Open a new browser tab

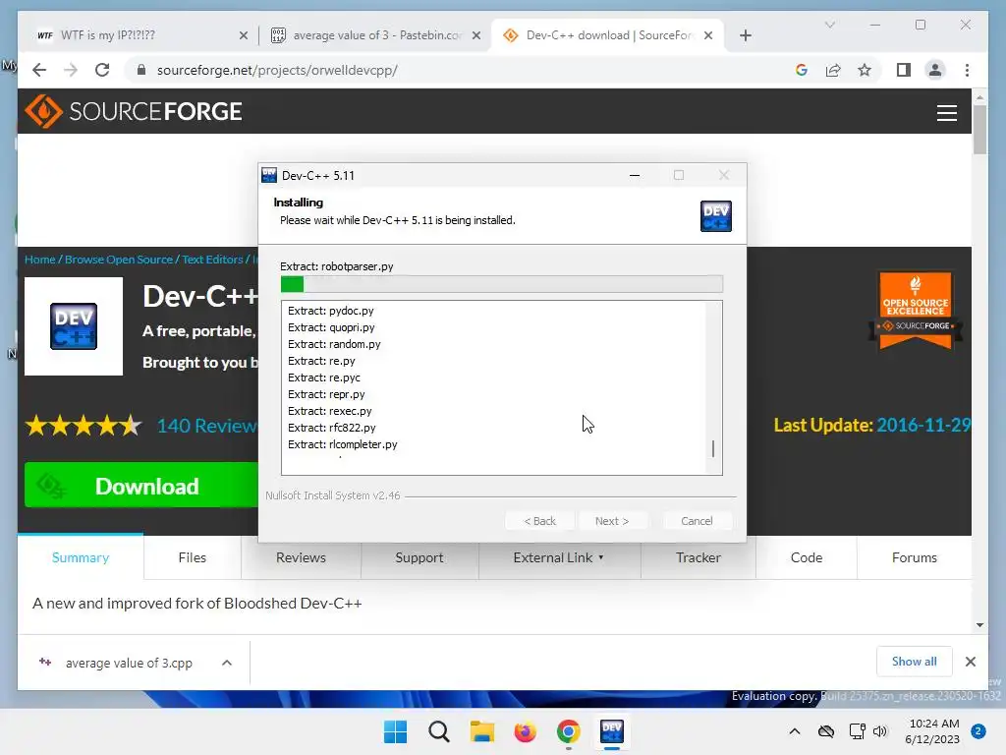pyautogui.click(x=745, y=35)
